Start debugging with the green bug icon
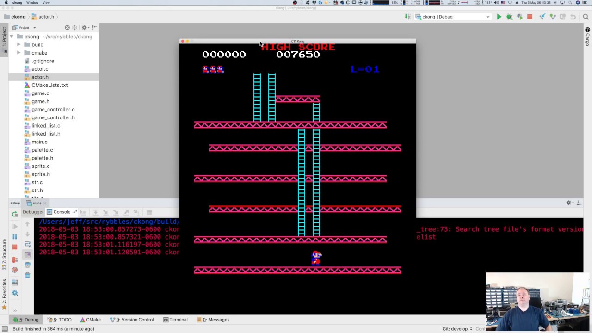This screenshot has height=333, width=592. pos(509,17)
